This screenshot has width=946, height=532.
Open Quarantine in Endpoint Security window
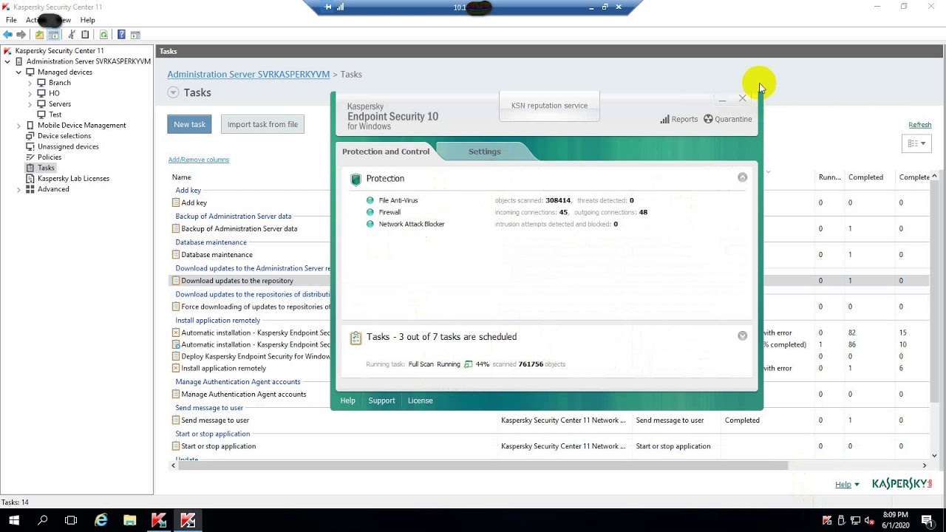tap(727, 119)
